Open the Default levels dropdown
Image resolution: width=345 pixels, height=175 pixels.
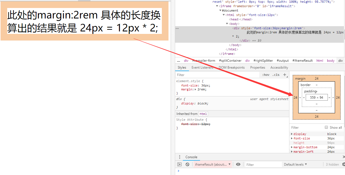pyautogui.click(x=295, y=164)
